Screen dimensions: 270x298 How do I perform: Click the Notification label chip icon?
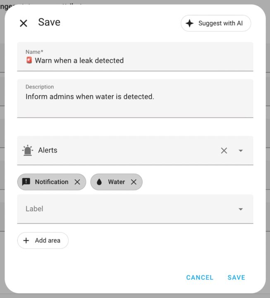[26, 182]
